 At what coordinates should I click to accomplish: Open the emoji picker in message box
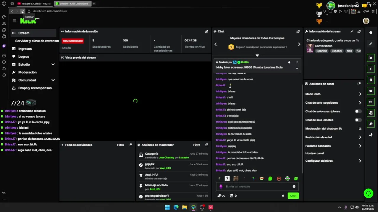tap(294, 186)
